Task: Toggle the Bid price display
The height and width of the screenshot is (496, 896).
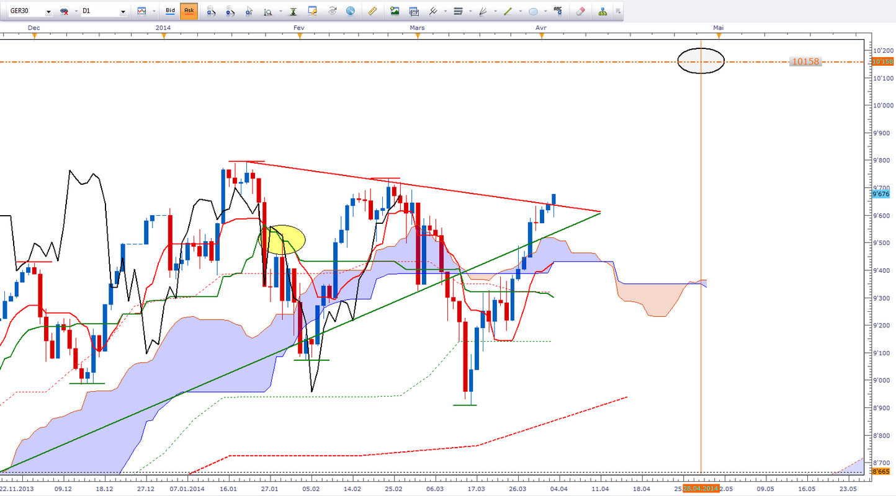Action: click(x=170, y=11)
